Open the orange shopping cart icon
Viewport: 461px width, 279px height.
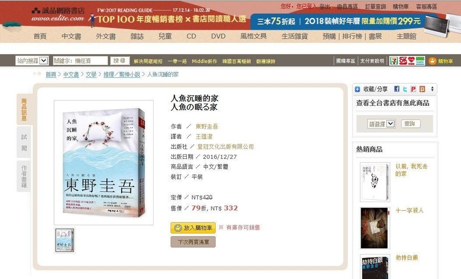[x=432, y=61]
